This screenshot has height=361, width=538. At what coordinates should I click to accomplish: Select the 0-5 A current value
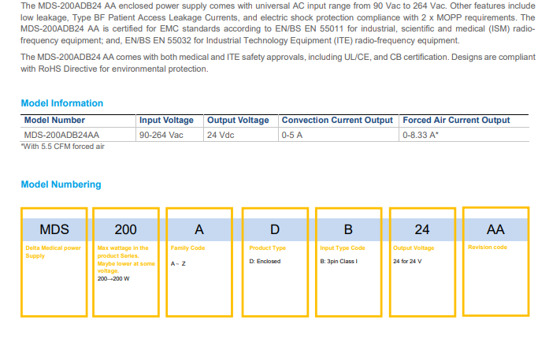click(x=292, y=135)
